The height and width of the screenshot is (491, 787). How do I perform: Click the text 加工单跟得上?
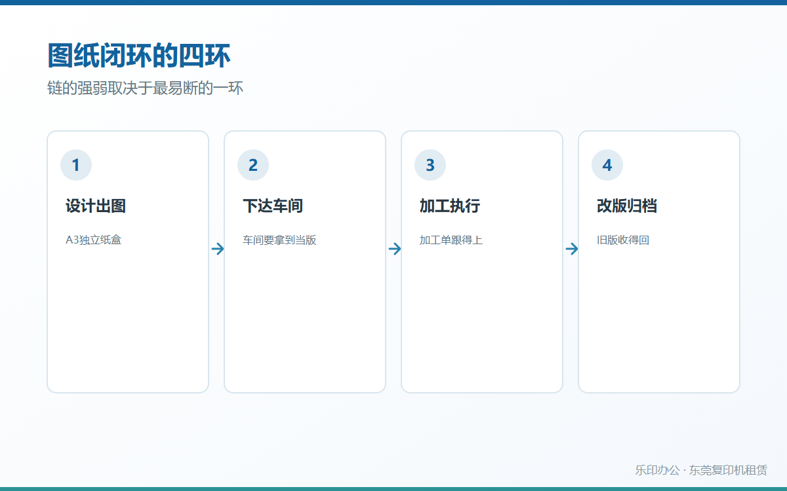click(451, 240)
